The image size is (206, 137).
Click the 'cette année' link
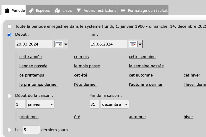pos(30,57)
